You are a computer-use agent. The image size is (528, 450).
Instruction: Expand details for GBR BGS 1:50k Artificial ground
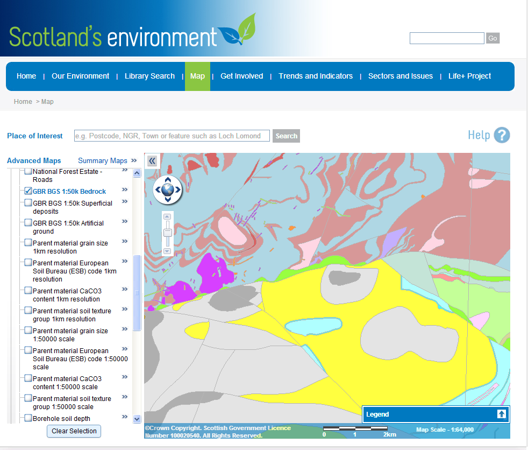124,221
